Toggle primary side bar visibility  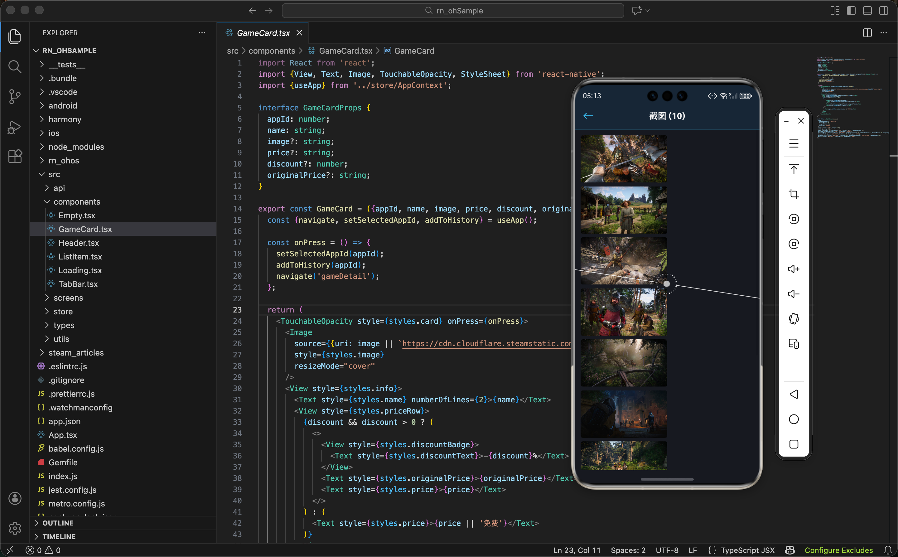tap(851, 11)
